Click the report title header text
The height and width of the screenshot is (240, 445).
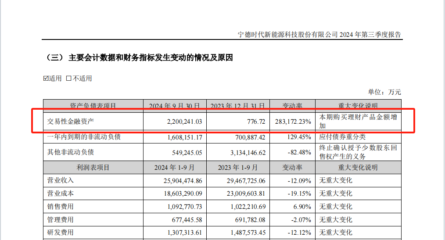pyautogui.click(x=319, y=35)
